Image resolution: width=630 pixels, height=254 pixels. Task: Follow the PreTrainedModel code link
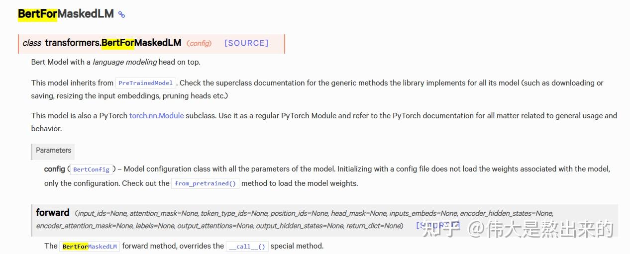tap(146, 83)
